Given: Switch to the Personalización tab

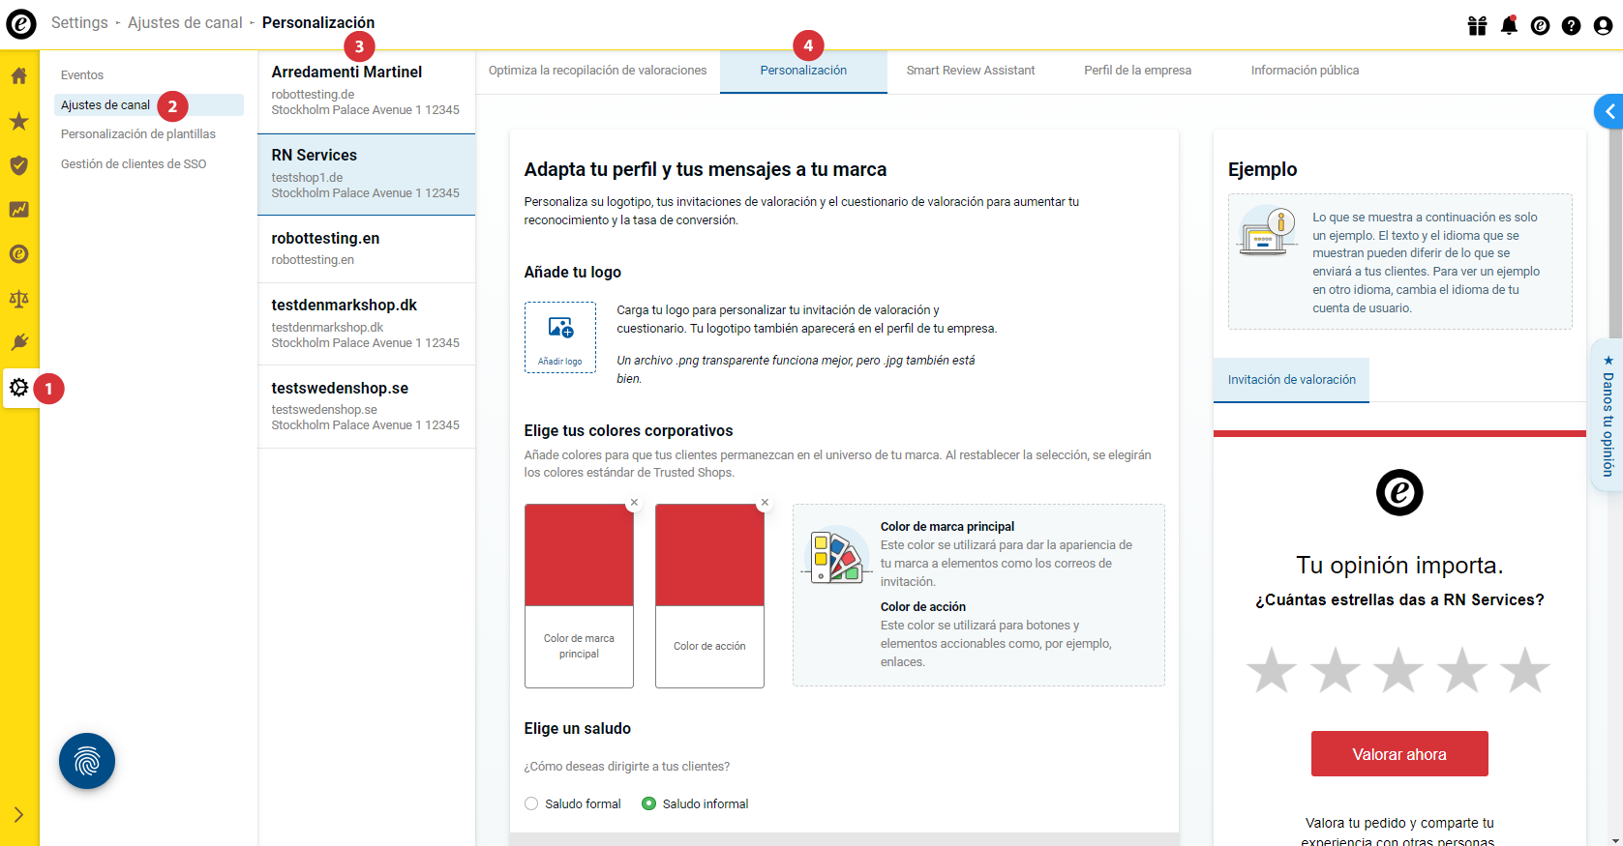Looking at the screenshot, I should (x=803, y=71).
